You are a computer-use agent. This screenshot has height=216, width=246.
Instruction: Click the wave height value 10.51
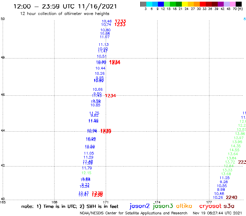102,56
